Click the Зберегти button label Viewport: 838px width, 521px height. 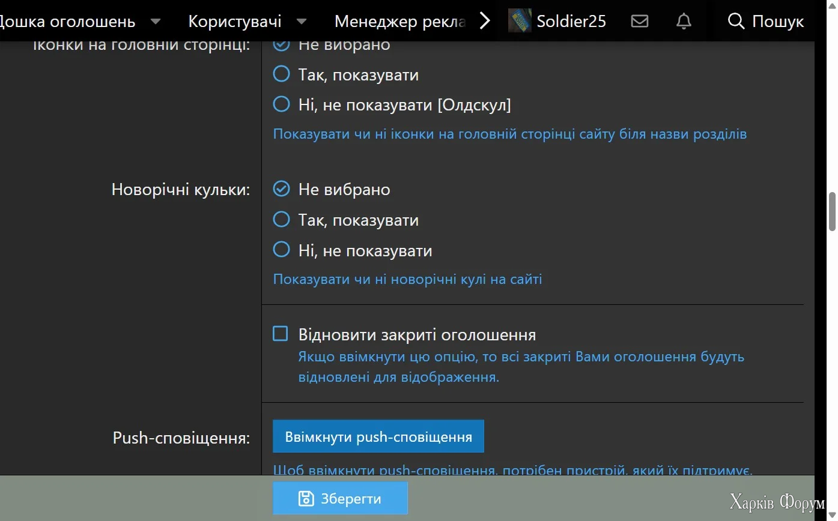coord(351,498)
